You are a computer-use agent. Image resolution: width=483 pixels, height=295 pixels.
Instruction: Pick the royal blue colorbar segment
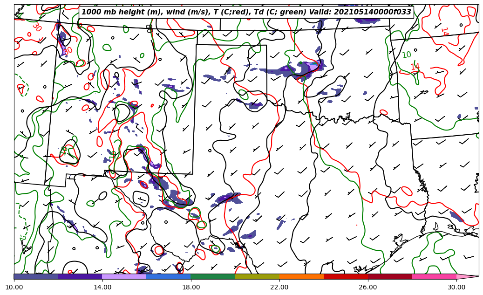click(169, 276)
